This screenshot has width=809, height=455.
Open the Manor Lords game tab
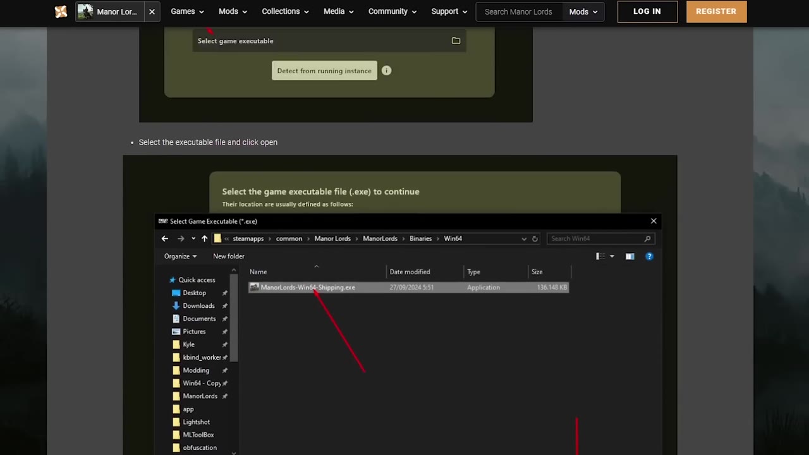tap(109, 11)
